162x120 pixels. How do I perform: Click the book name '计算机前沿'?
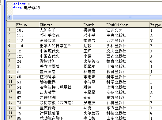tap(61, 113)
